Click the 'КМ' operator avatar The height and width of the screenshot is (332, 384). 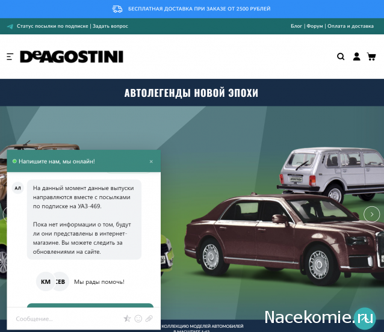[x=46, y=281]
